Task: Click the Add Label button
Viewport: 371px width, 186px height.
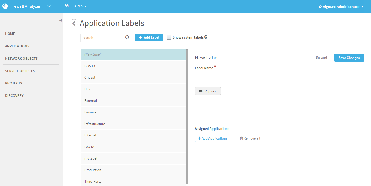Action: pos(149,37)
